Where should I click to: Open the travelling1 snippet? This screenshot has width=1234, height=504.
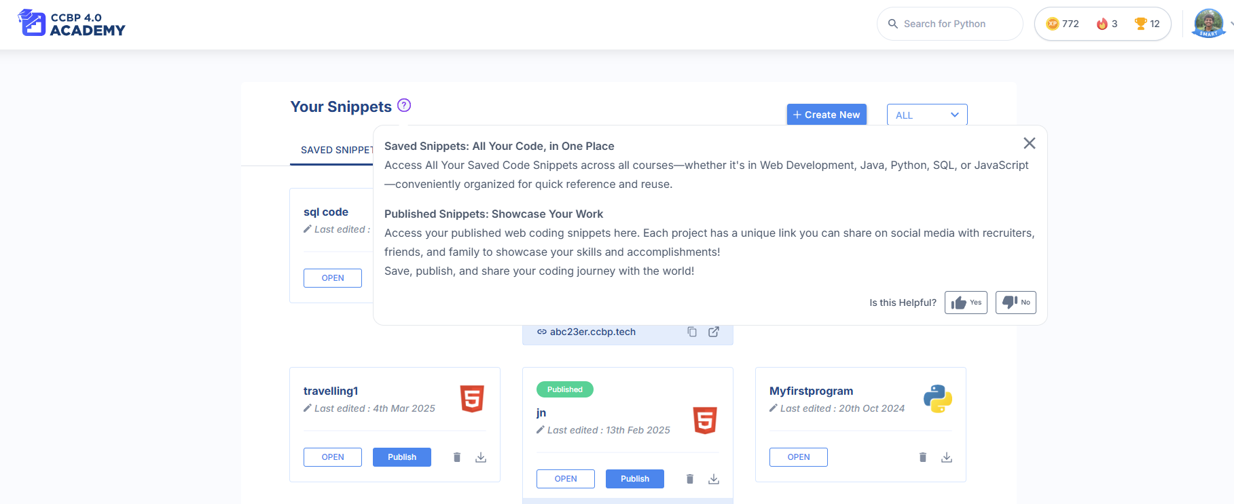point(333,457)
